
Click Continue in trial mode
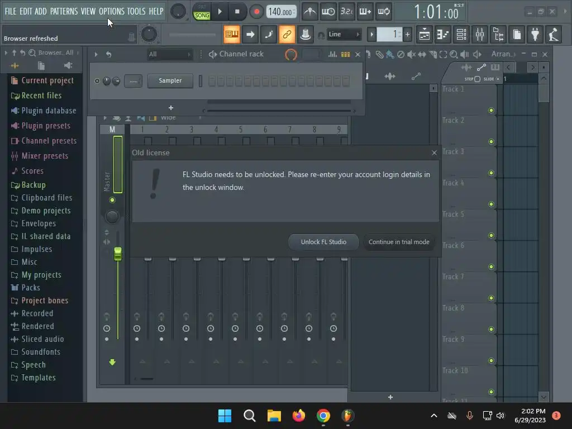pos(399,242)
